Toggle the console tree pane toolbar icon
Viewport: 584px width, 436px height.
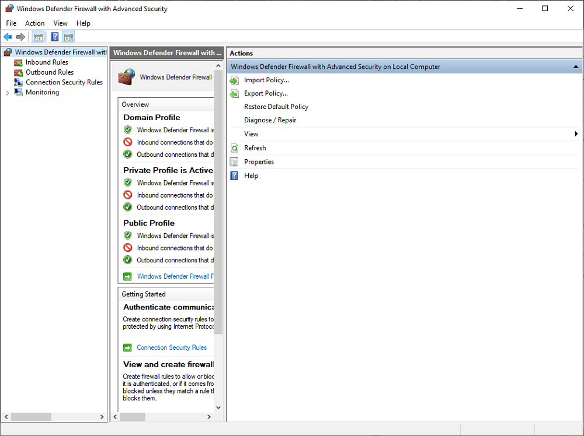[39, 37]
